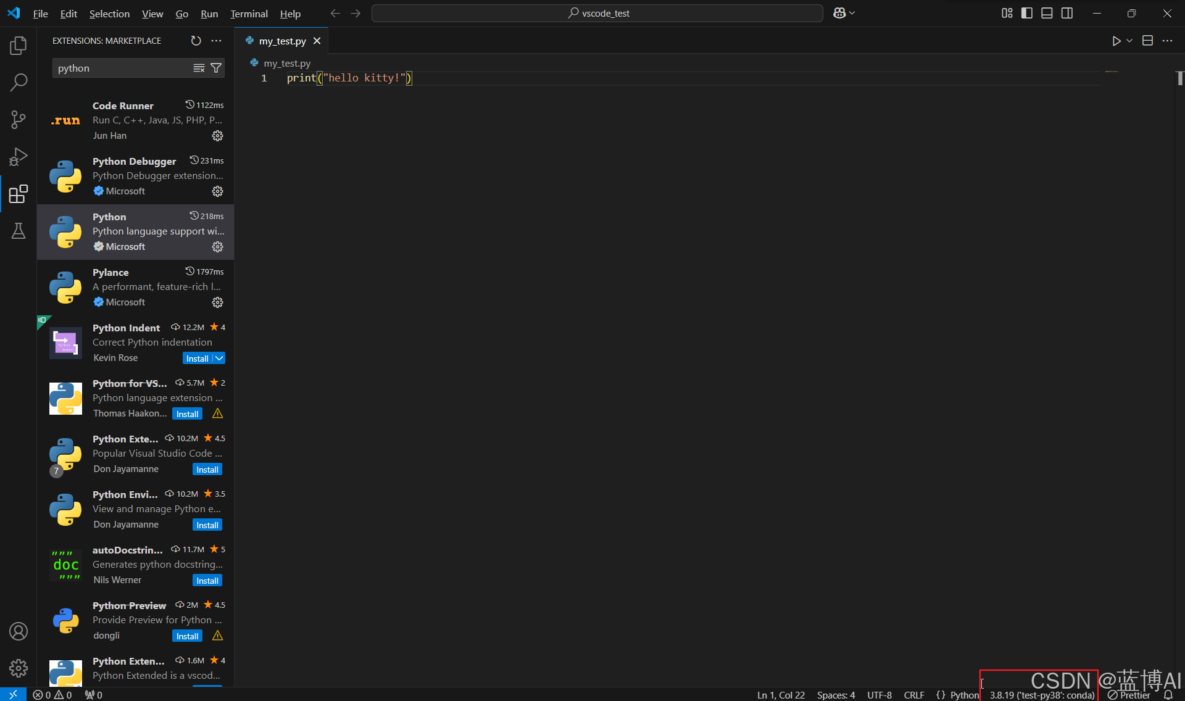Open the run file dropdown chevron

[1129, 41]
